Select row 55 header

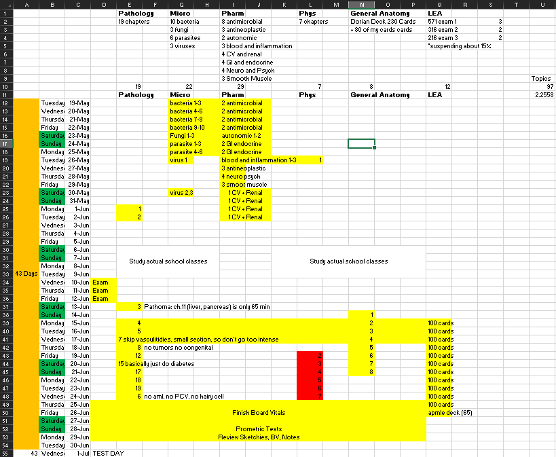coord(6,453)
